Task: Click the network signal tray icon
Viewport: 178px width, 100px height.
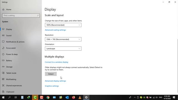Action: tap(154, 97)
